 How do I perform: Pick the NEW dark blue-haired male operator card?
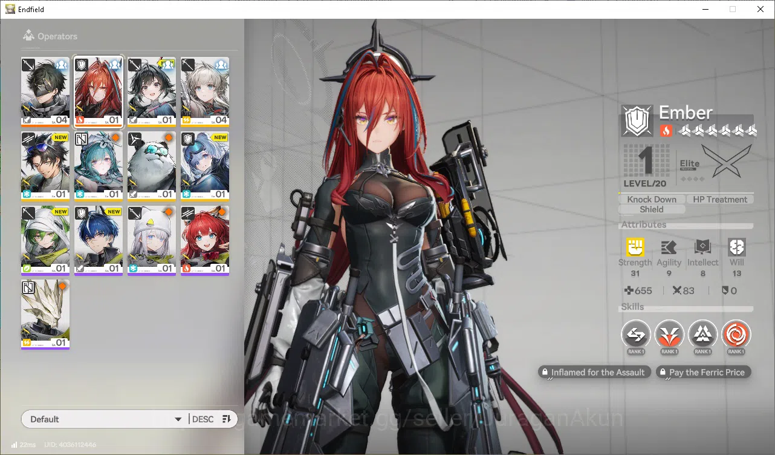[x=99, y=241]
